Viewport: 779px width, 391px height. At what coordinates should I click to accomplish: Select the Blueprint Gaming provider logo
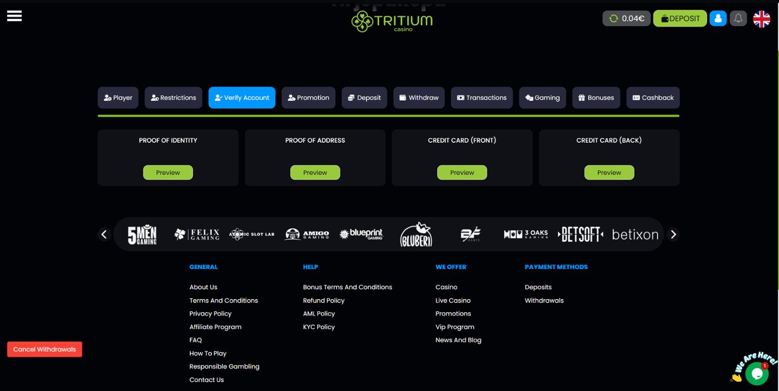click(361, 234)
